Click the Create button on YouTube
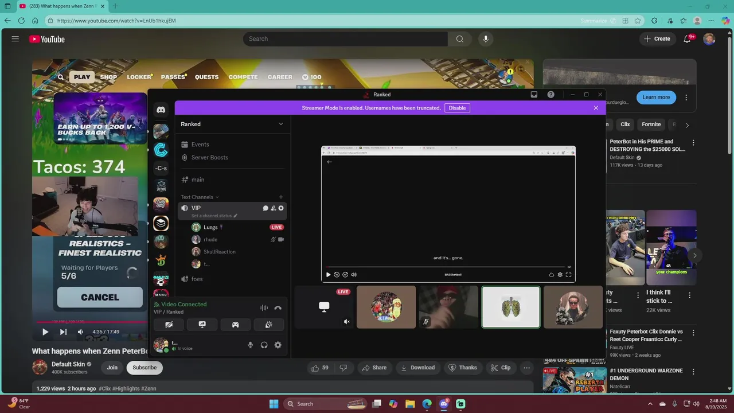Viewport: 734px width, 413px height. tap(657, 39)
